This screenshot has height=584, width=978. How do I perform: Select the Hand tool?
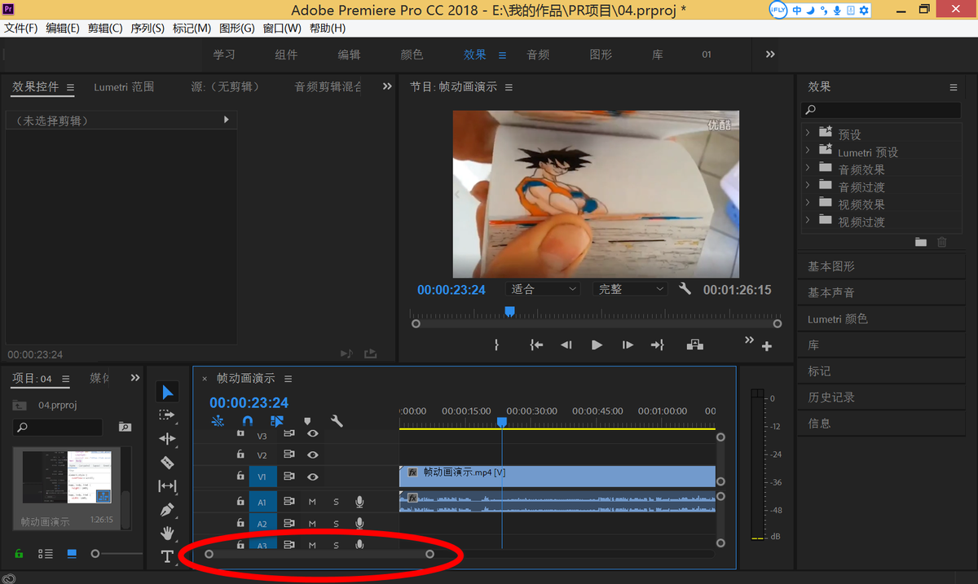(167, 534)
